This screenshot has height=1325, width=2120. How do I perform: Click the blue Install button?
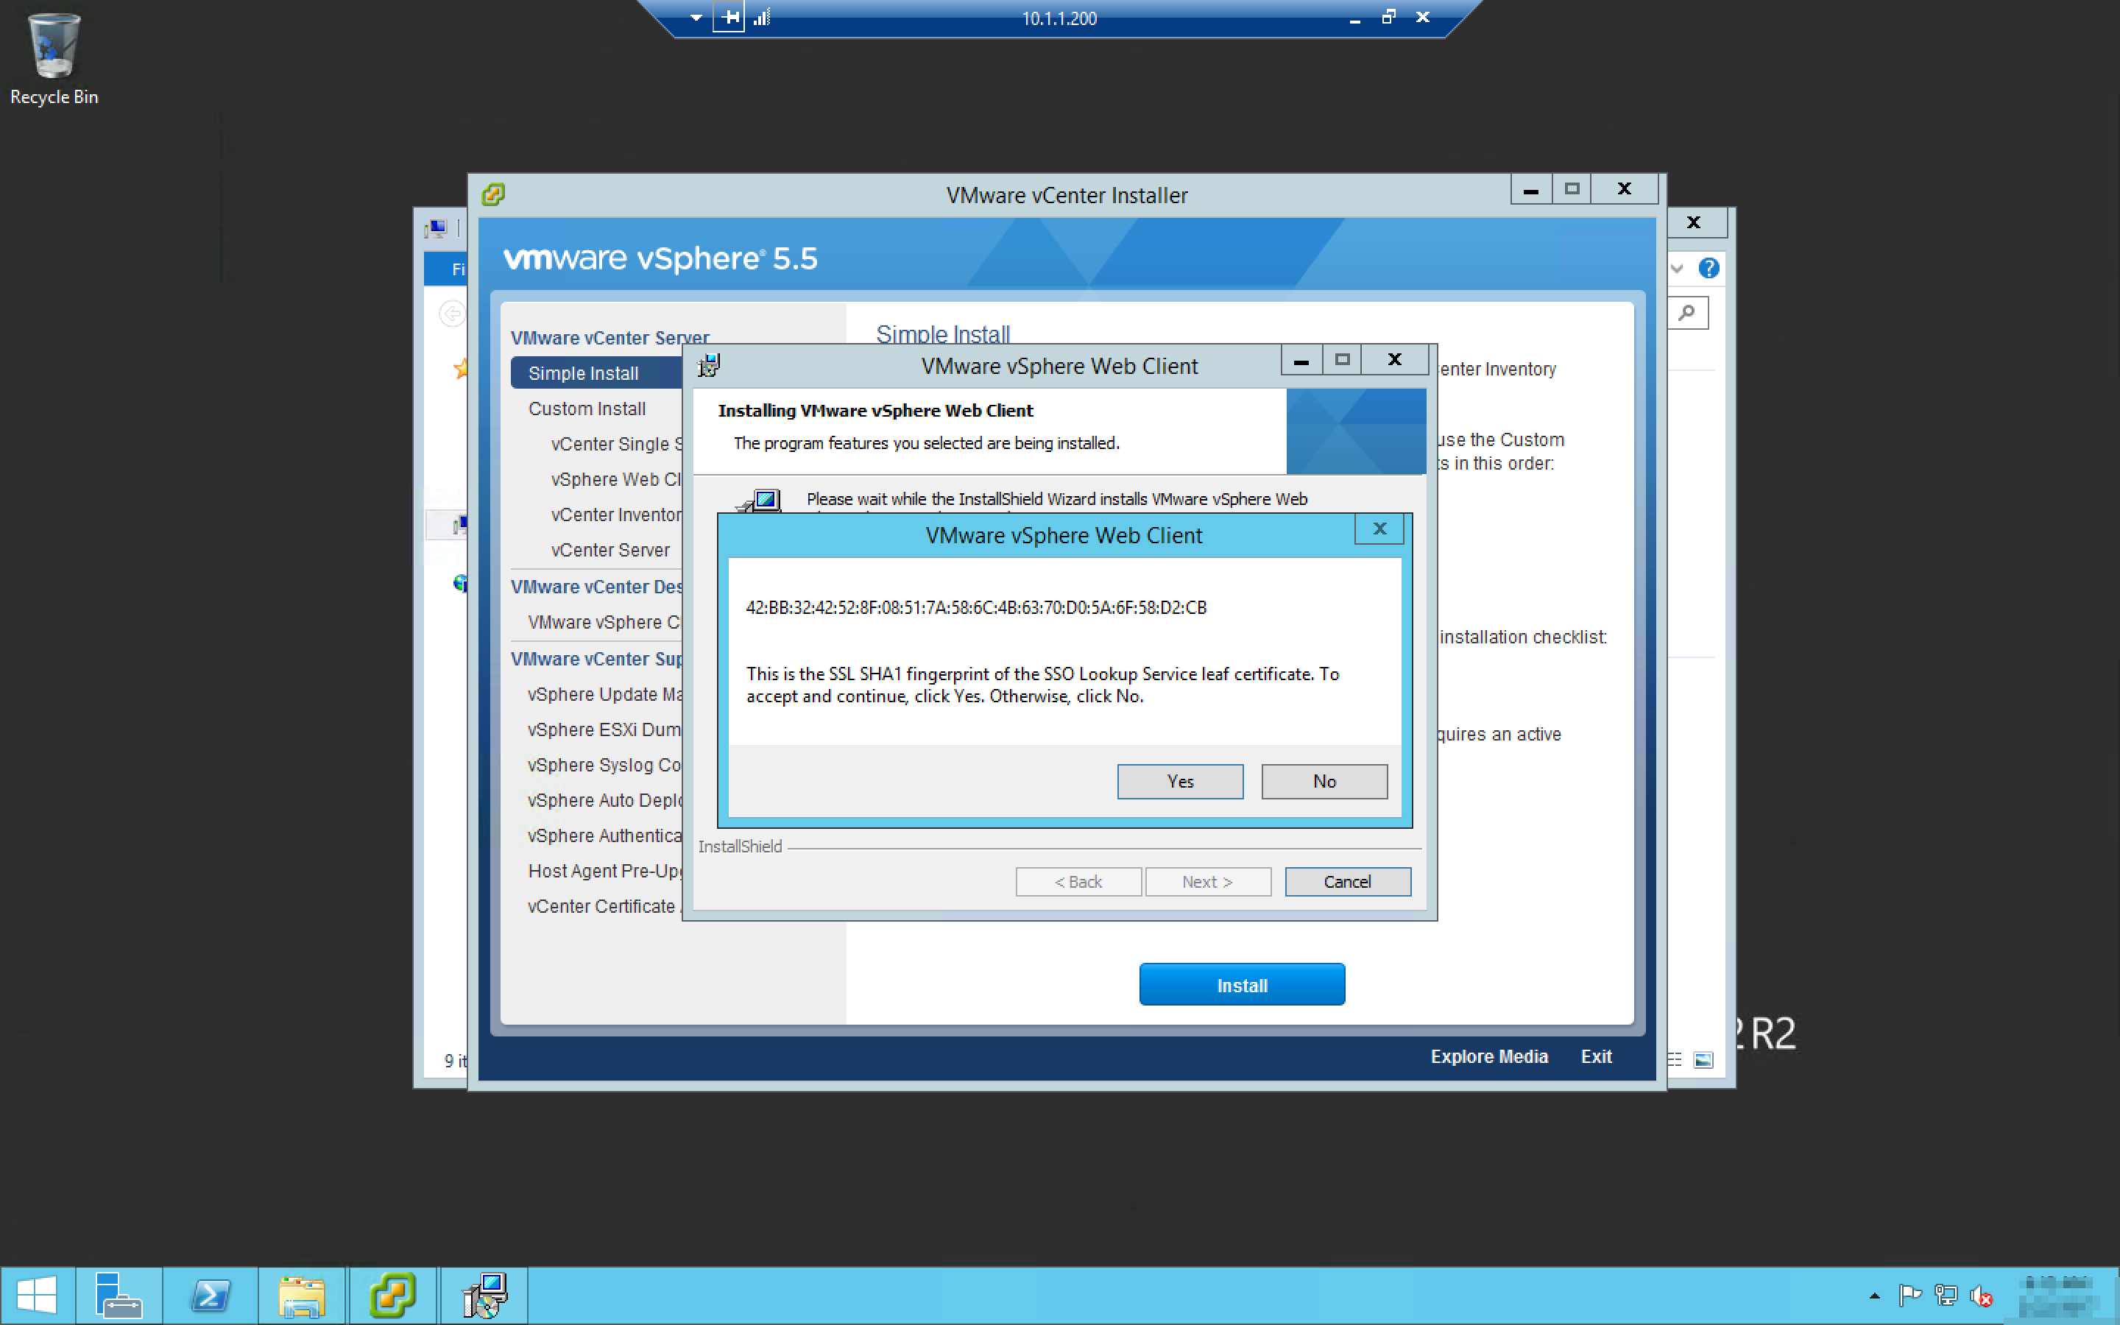[x=1241, y=985]
